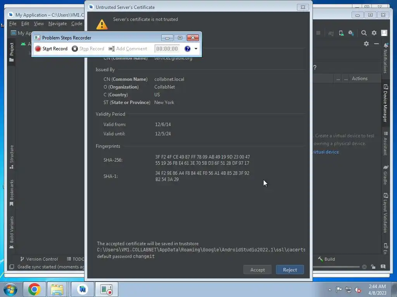Image resolution: width=397 pixels, height=297 pixels.
Task: Toggle the read-only lock icon
Action: click(x=373, y=267)
